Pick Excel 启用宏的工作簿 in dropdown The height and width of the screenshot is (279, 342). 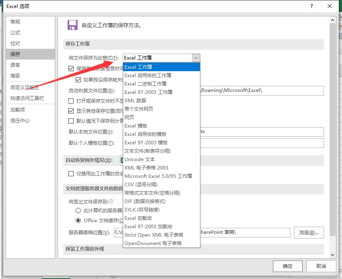148,75
